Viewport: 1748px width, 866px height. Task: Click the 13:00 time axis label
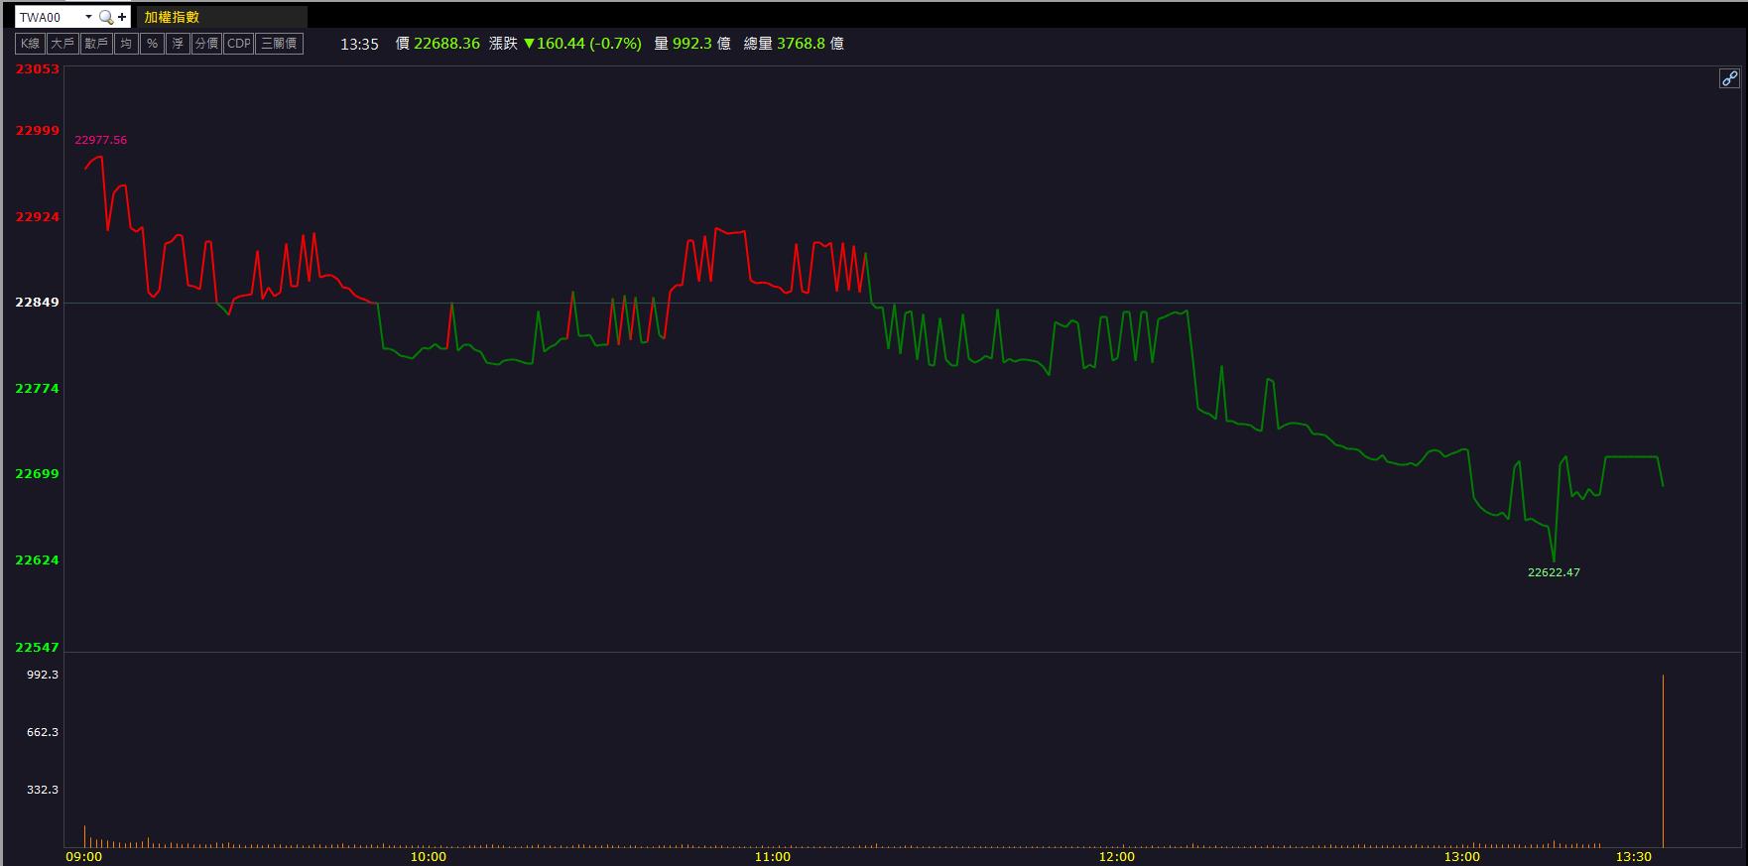pyautogui.click(x=1462, y=856)
